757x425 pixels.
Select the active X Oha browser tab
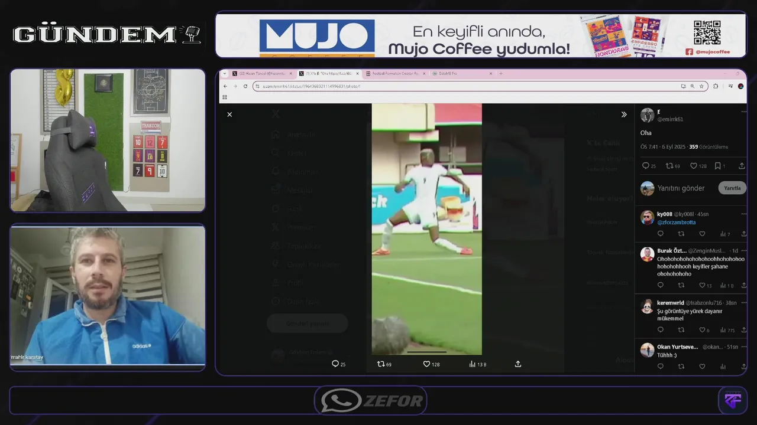click(x=328, y=74)
